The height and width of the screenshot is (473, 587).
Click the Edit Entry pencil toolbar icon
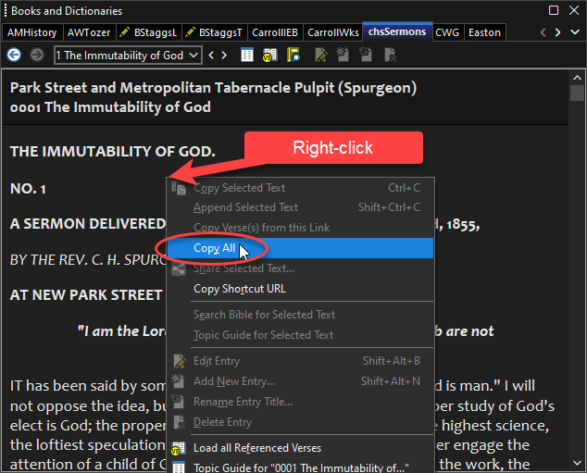click(x=321, y=55)
